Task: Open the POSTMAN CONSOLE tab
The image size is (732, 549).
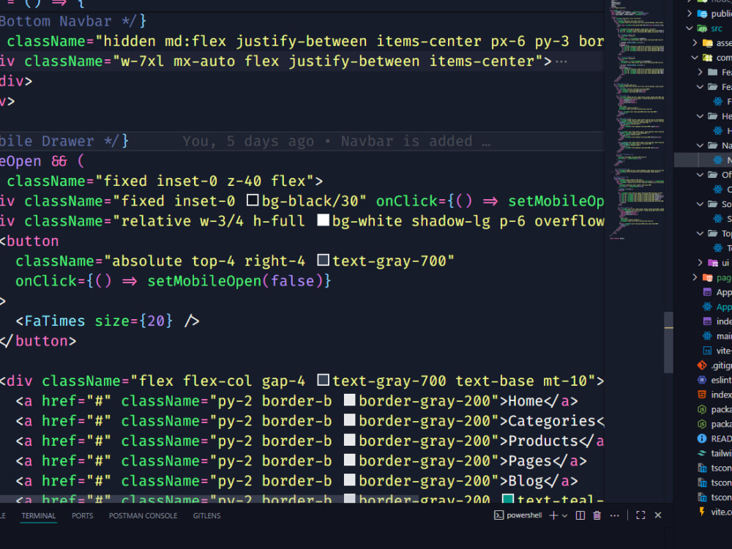Action: click(143, 516)
